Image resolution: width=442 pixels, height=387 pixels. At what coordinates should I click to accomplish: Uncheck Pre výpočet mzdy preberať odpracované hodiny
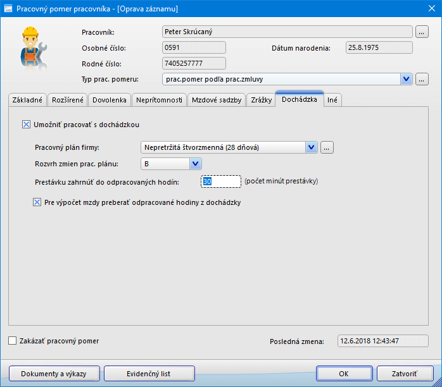37,203
